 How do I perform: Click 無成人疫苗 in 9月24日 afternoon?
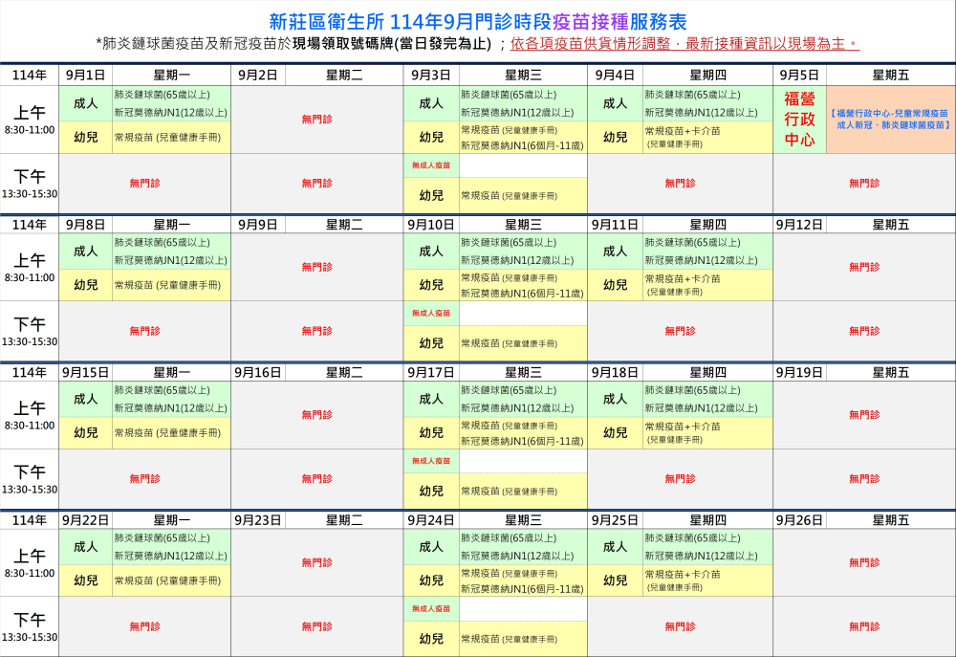[x=431, y=608]
